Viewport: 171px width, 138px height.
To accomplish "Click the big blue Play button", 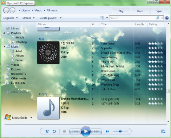I will coord(86,131).
